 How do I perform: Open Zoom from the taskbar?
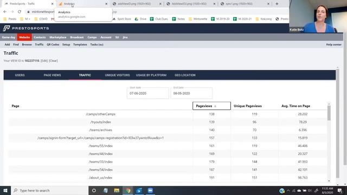point(150,190)
